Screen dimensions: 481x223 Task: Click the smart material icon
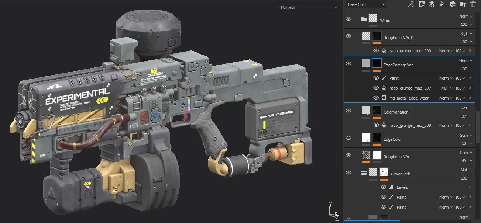click(453, 4)
